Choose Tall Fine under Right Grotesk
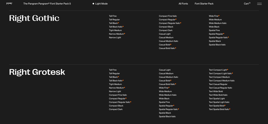This screenshot has height=124, width=268. (113, 70)
